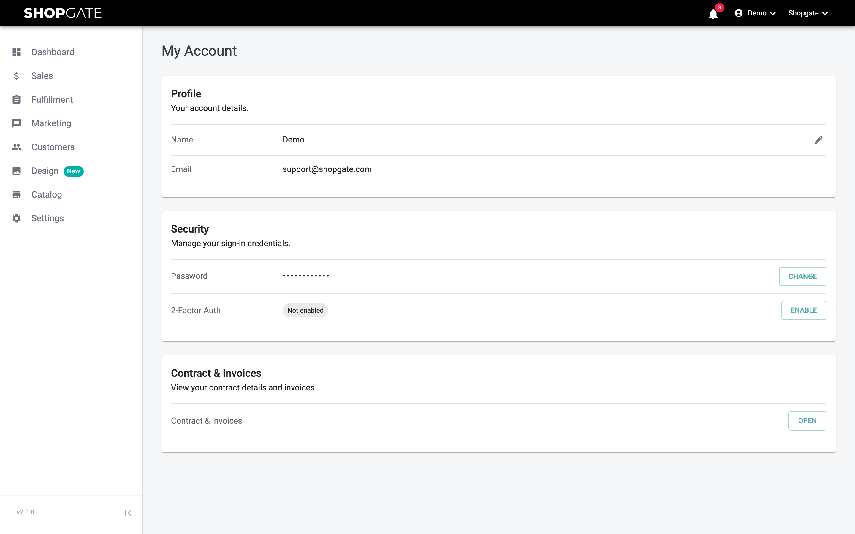Screen dimensions: 855x534
Task: Click the Shopgate logo
Action: pyautogui.click(x=63, y=13)
